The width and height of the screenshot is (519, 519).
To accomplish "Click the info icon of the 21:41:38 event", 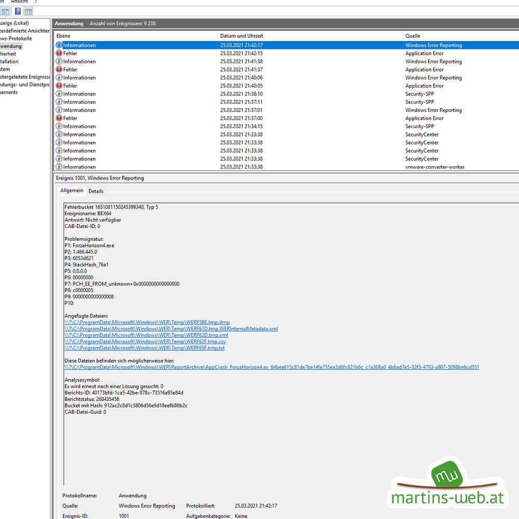I will 59,61.
